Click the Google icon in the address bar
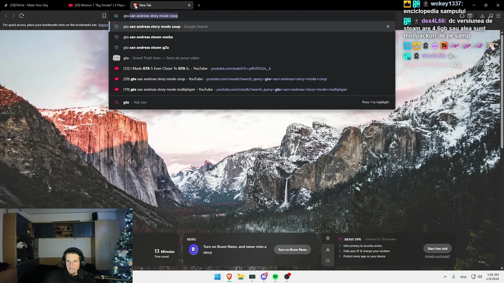This screenshot has height=283, width=504. [x=116, y=16]
